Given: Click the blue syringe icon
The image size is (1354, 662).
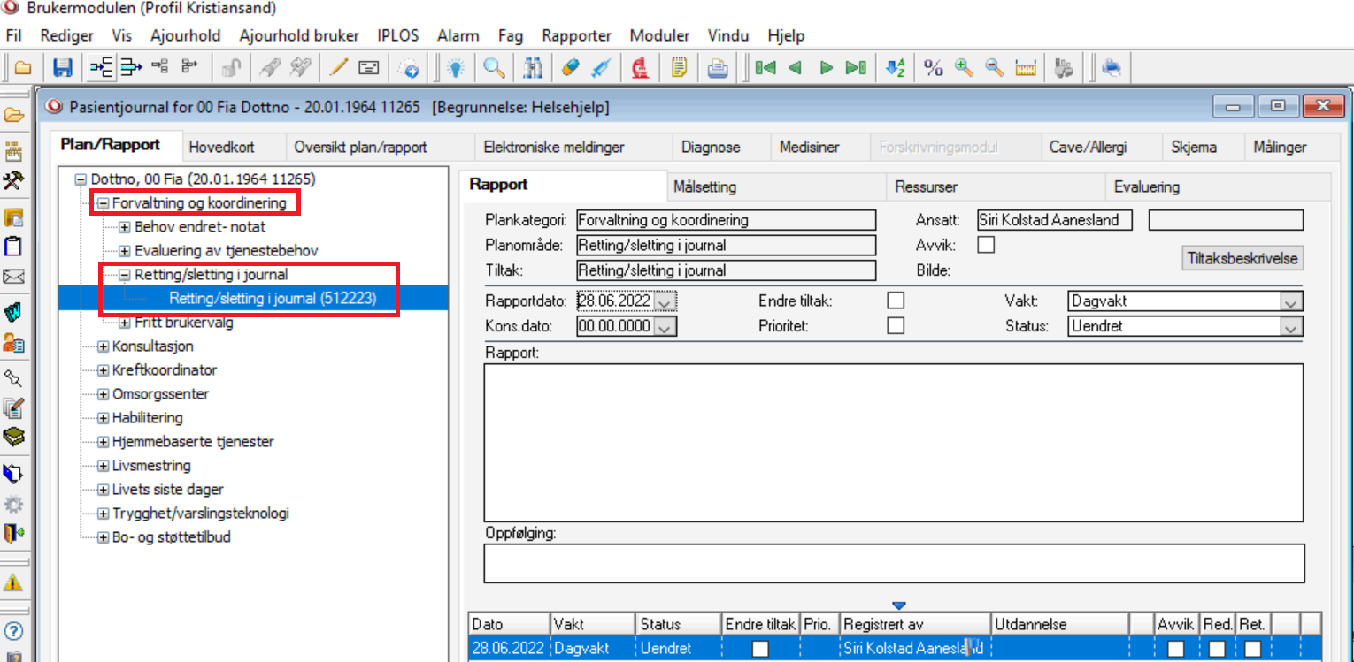Looking at the screenshot, I should [x=600, y=67].
